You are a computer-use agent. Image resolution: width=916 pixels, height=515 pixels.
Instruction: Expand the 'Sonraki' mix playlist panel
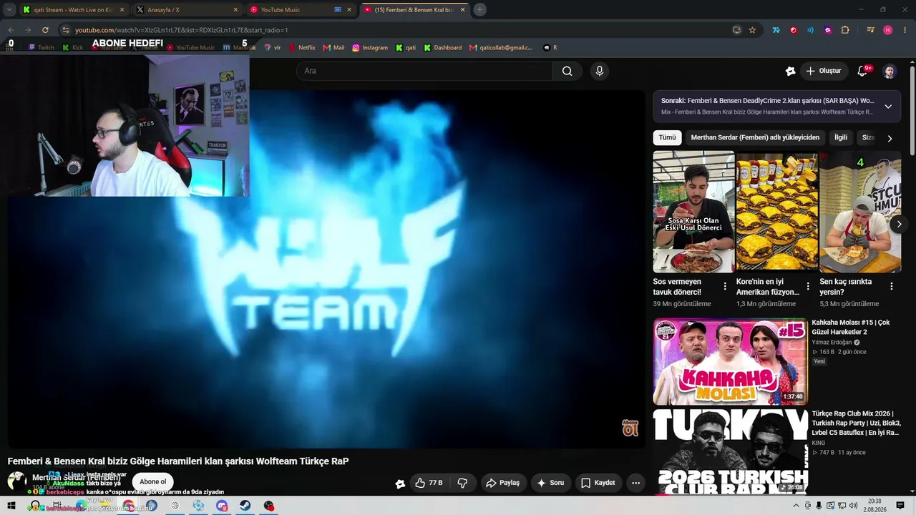[x=888, y=107]
